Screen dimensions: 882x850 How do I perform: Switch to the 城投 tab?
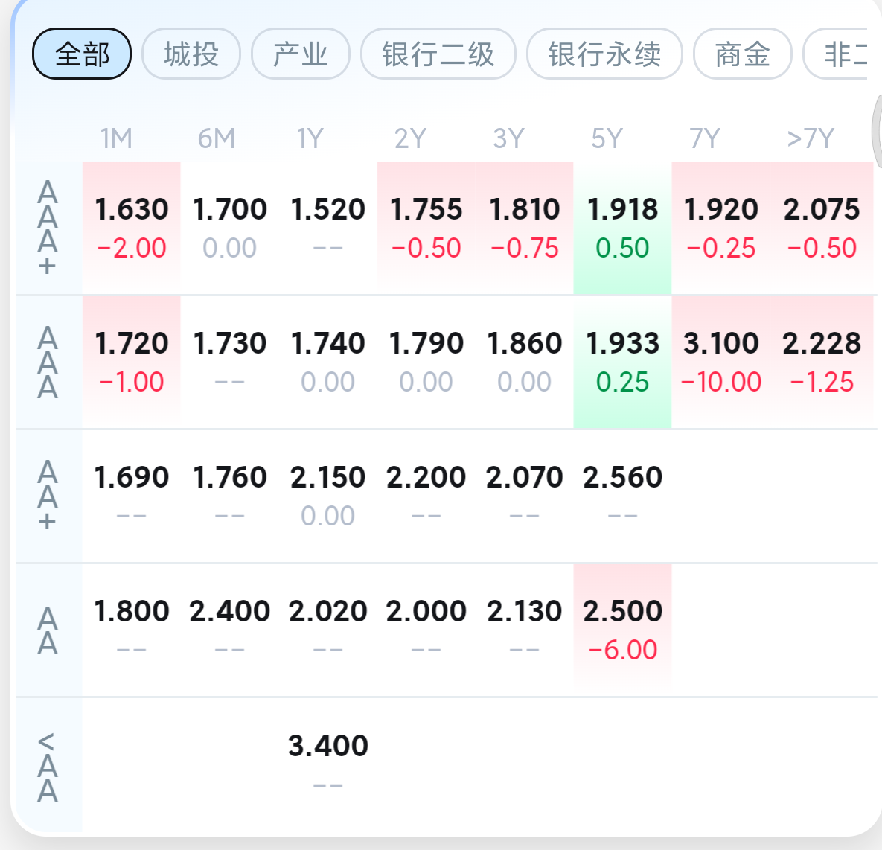191,54
